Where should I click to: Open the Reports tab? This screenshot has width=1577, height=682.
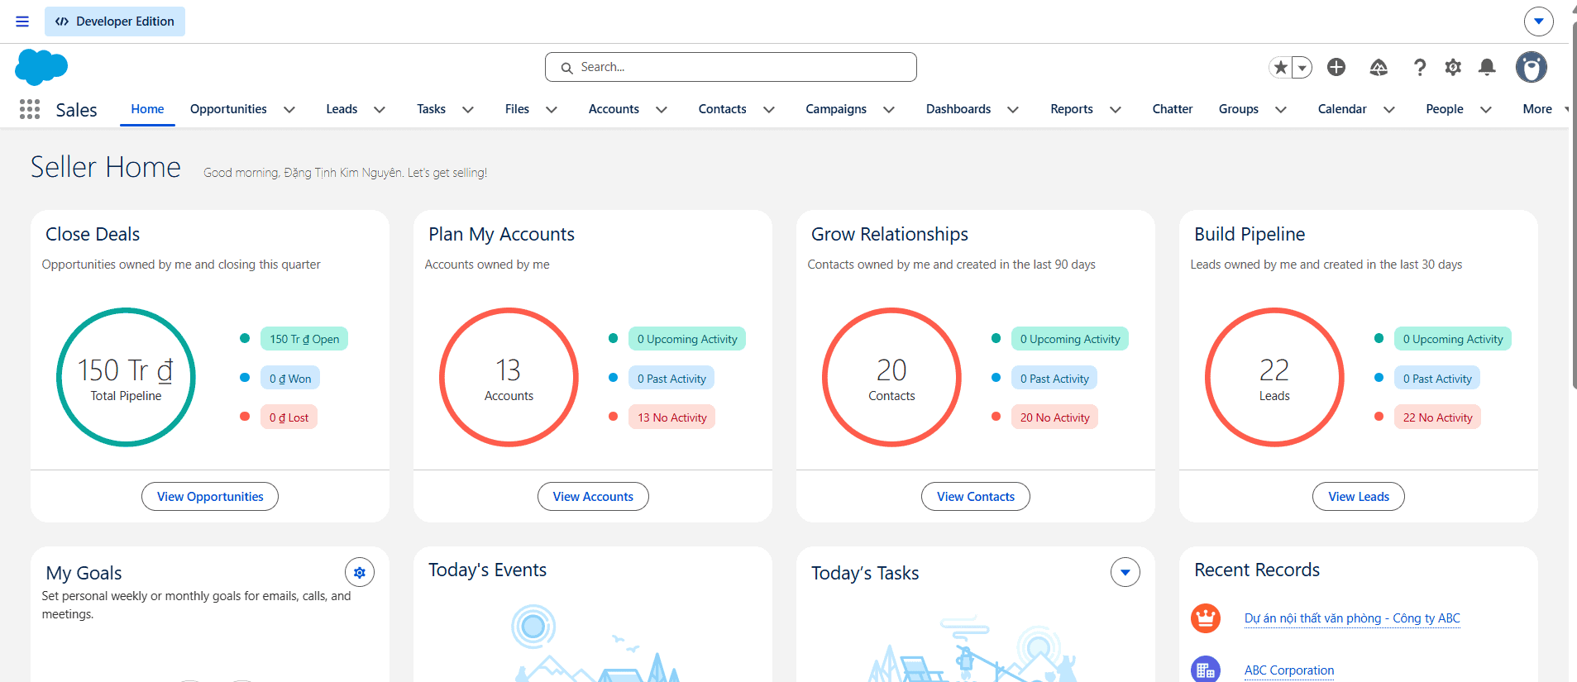pos(1072,109)
